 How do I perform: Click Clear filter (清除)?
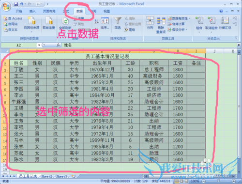[x=130, y=18]
